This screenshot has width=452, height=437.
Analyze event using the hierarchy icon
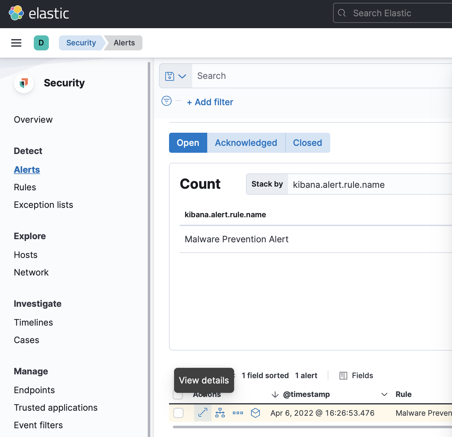pos(220,413)
